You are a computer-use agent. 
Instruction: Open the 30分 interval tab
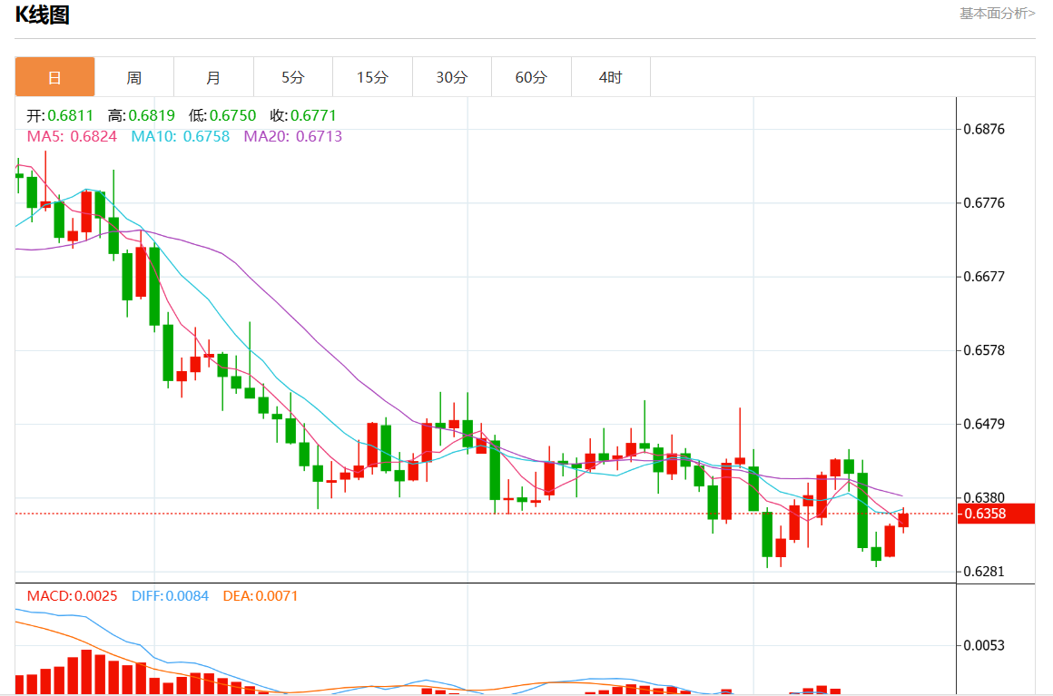(x=452, y=77)
